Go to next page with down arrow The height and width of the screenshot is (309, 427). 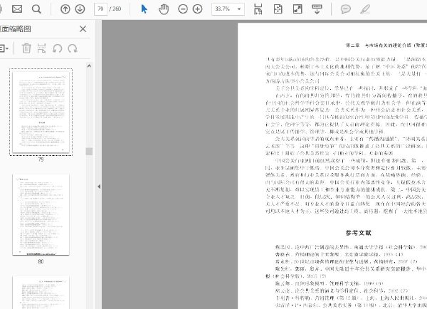80,9
